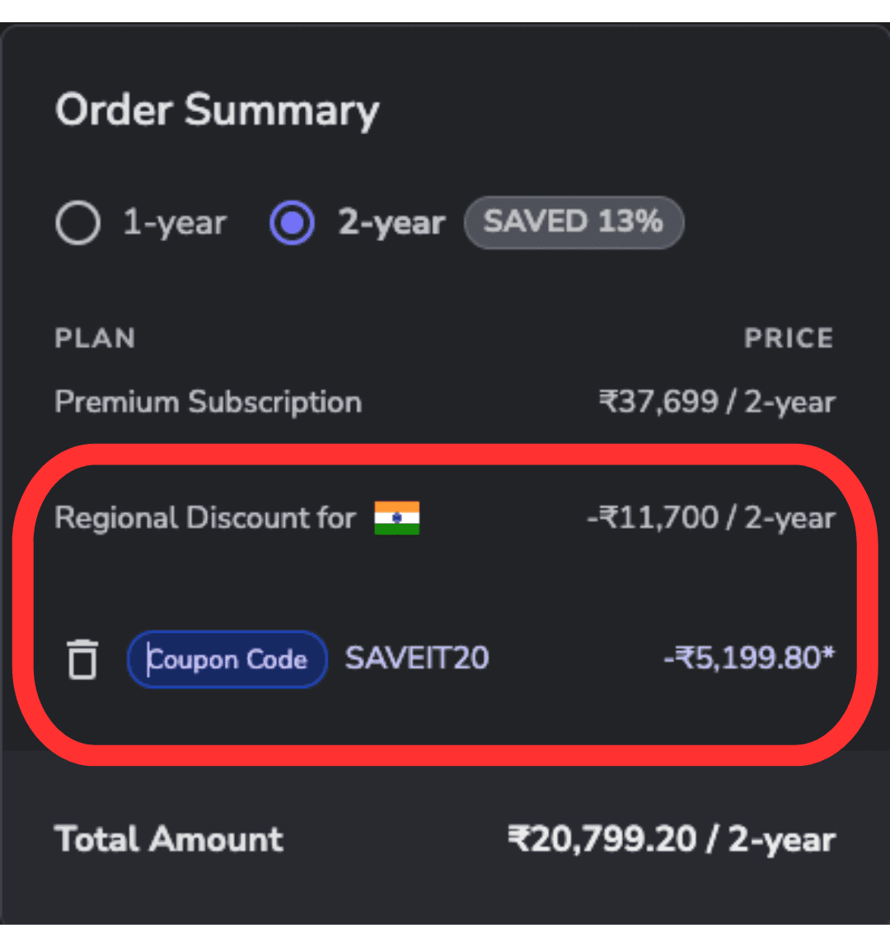The height and width of the screenshot is (947, 890).
Task: Click the Order Summary heading
Action: [x=218, y=110]
